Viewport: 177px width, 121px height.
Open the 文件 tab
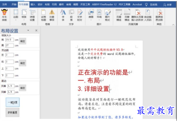click(x=4, y=5)
